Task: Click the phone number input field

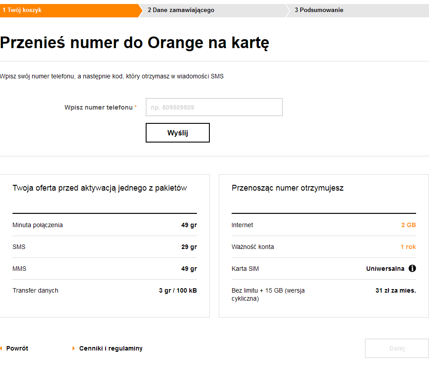Action: [214, 107]
